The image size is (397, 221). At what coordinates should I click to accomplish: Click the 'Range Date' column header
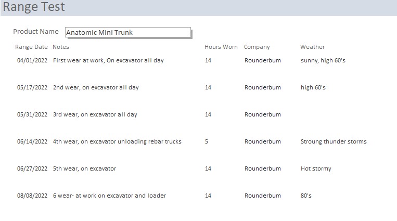(x=31, y=47)
